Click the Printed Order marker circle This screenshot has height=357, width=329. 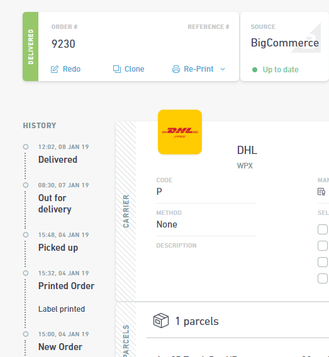point(26,273)
